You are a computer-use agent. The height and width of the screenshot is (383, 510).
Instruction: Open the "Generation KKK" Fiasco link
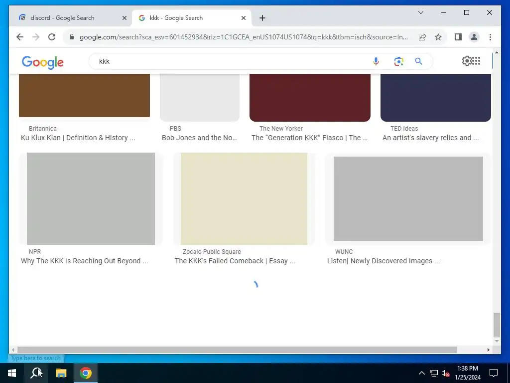coord(309,138)
